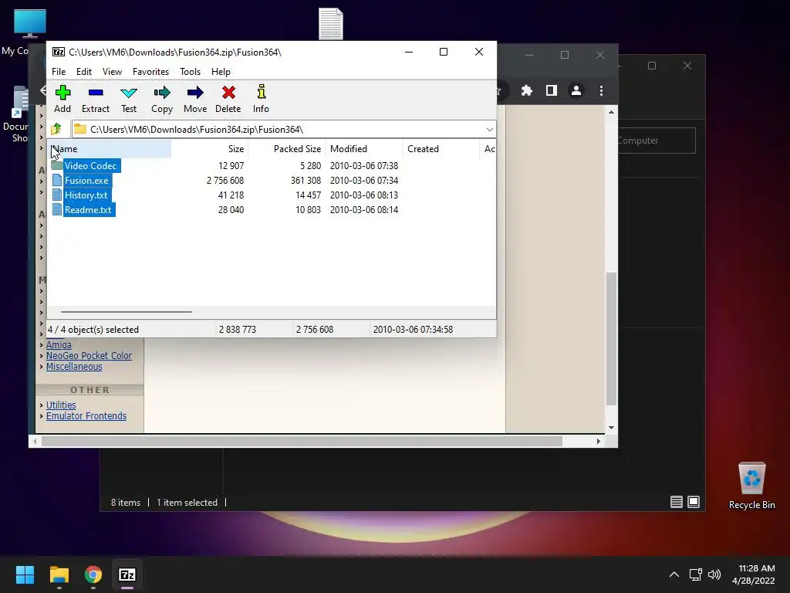Image resolution: width=790 pixels, height=593 pixels.
Task: Switch Explorer to large icons view
Action: [x=694, y=502]
